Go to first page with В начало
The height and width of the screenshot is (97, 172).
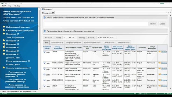(x=48, y=38)
